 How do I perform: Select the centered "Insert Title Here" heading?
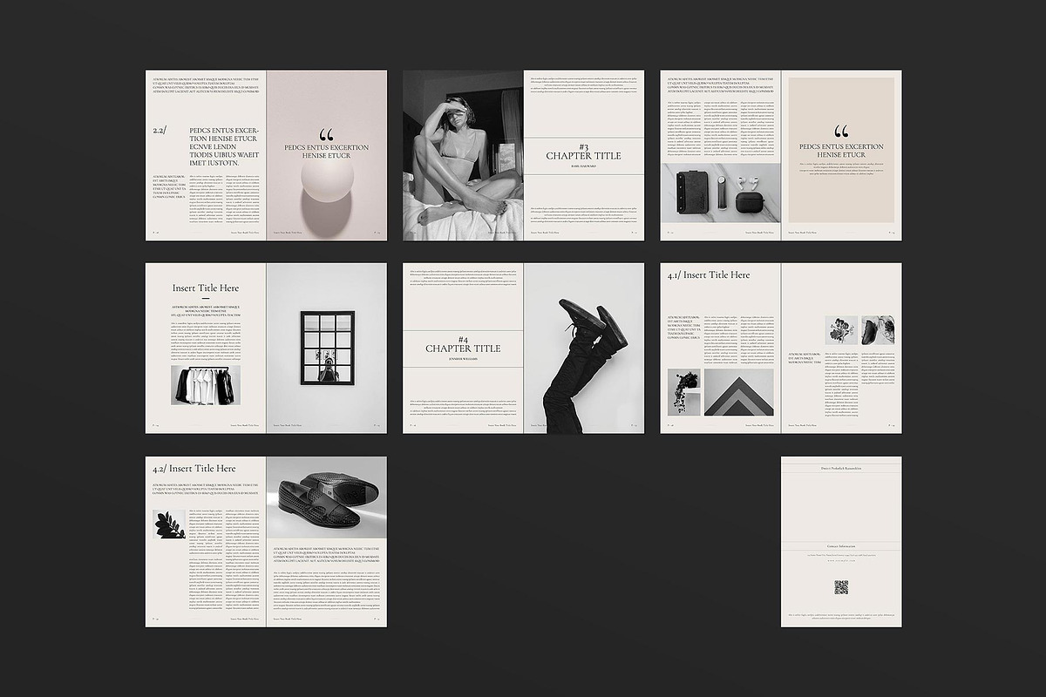[x=206, y=288]
